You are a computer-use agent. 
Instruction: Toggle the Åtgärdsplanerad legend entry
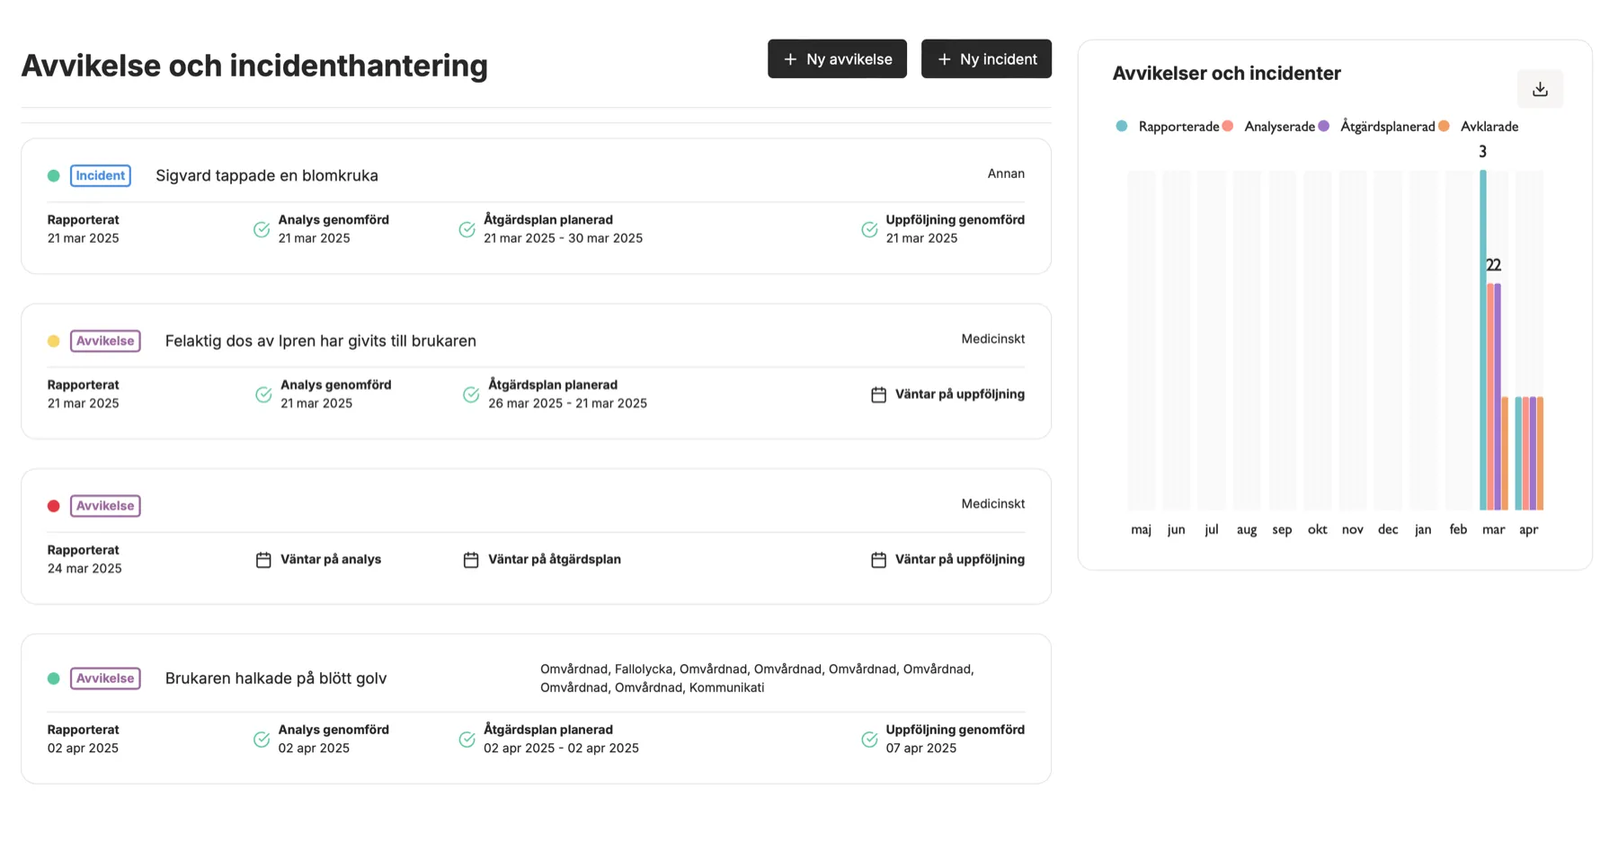[x=1377, y=127]
